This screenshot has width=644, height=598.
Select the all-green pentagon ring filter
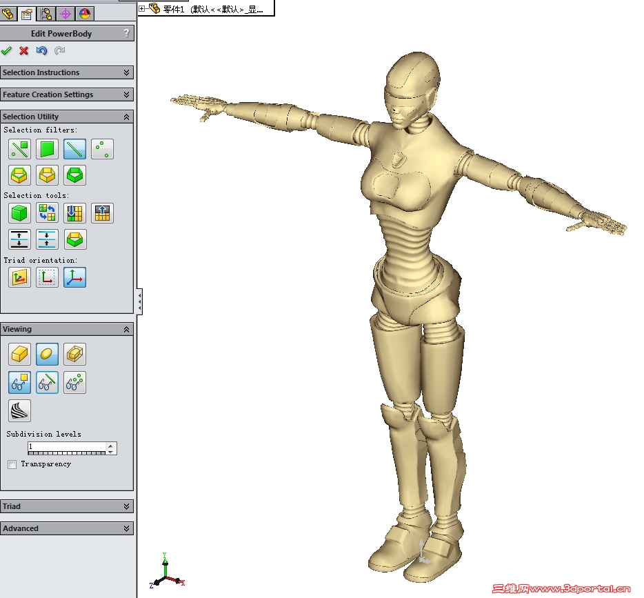[74, 175]
